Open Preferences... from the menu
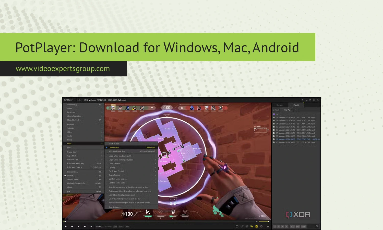The image size is (383, 230). click(x=84, y=172)
